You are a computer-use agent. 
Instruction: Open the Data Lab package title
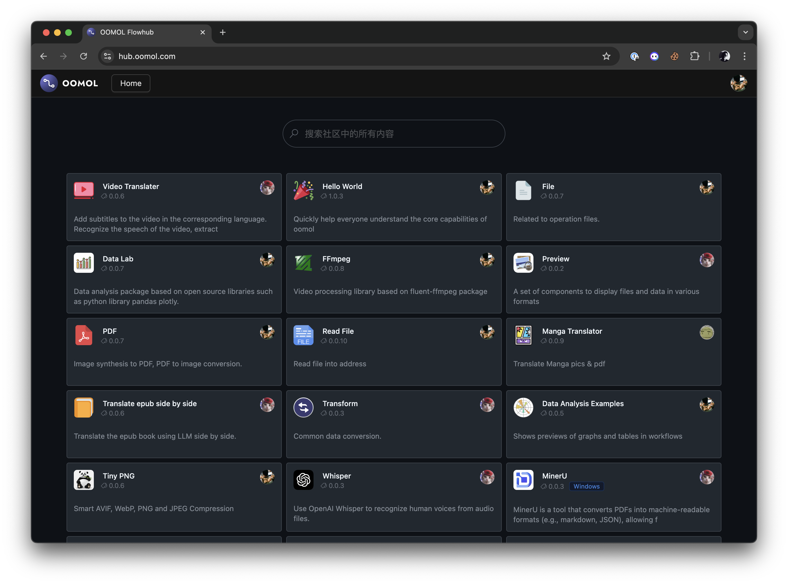pos(118,259)
